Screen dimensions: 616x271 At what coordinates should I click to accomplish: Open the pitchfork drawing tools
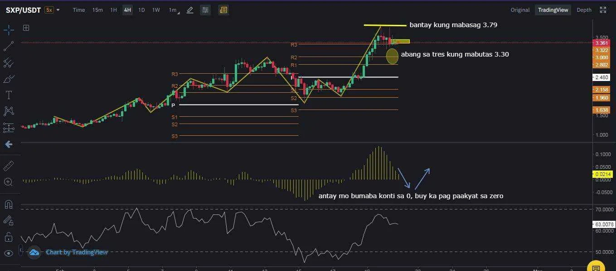click(x=9, y=63)
